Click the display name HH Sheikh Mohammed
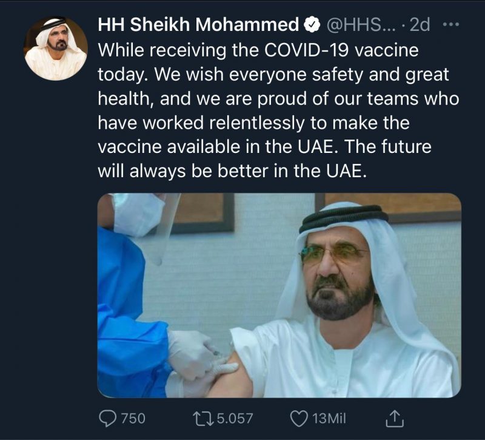Image resolution: width=485 pixels, height=440 pixels. pyautogui.click(x=198, y=25)
